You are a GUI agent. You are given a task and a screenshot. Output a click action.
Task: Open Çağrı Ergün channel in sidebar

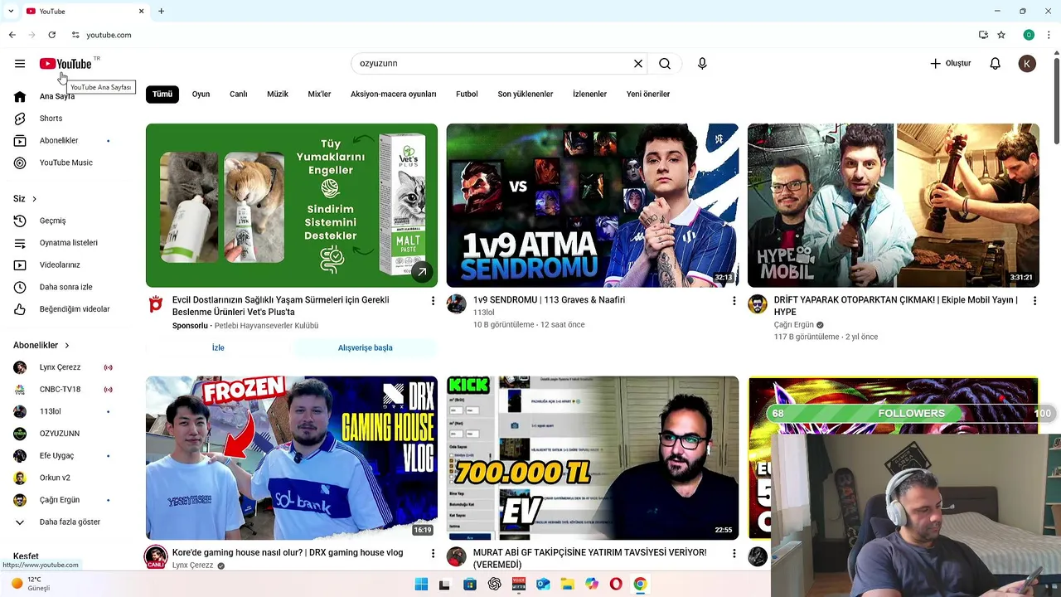point(61,500)
